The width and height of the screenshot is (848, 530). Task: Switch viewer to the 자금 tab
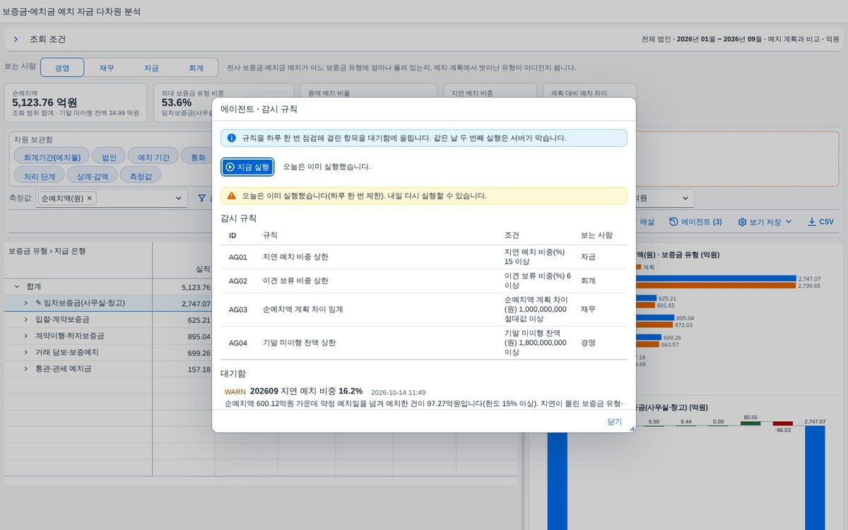(x=151, y=68)
